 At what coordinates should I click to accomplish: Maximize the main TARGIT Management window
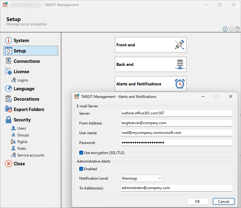[x=220, y=5]
